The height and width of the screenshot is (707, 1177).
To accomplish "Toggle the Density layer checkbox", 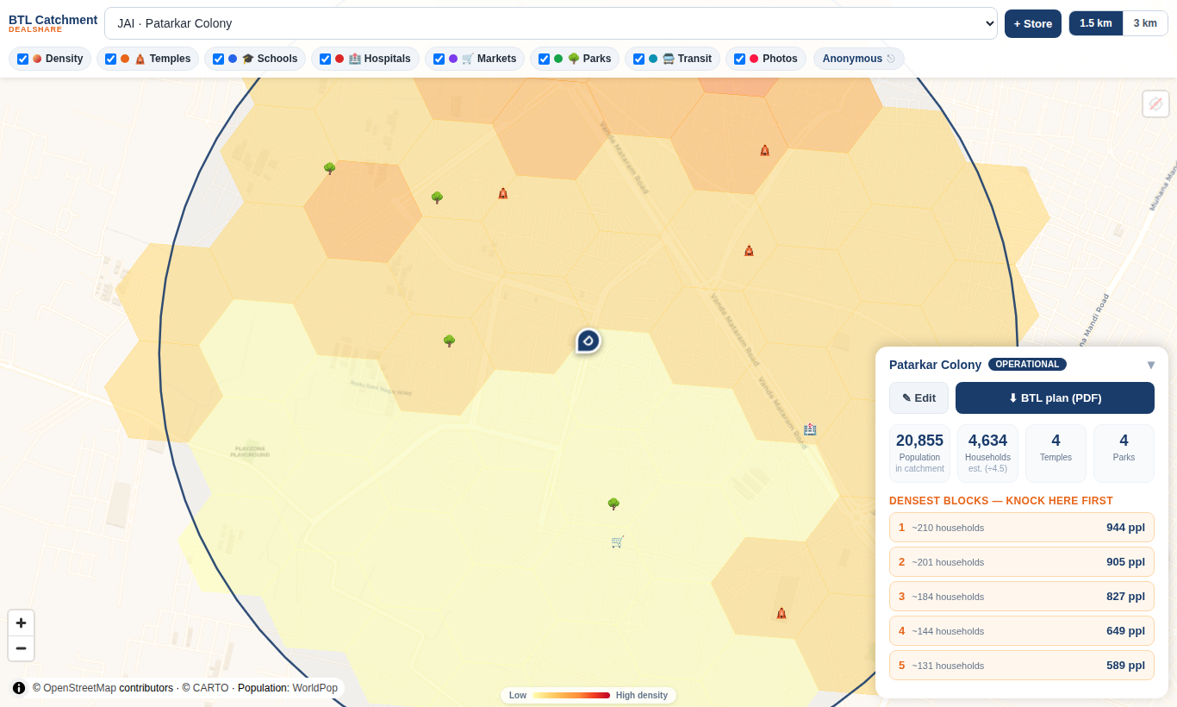I will 23,59.
